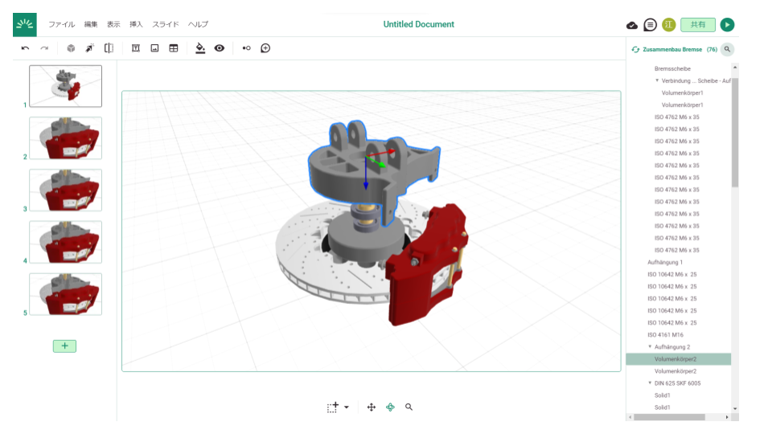
Task: Insert an image using the picture icon
Action: pyautogui.click(x=154, y=48)
